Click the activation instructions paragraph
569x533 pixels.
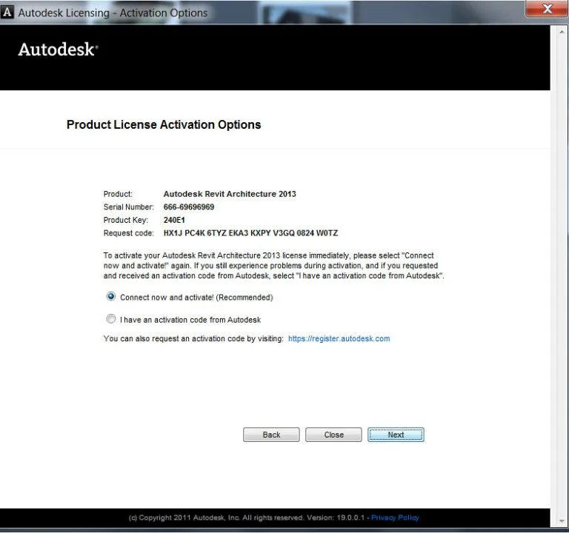[x=274, y=266]
